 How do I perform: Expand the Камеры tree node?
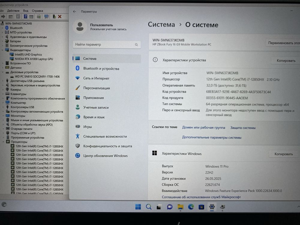pos(3,90)
